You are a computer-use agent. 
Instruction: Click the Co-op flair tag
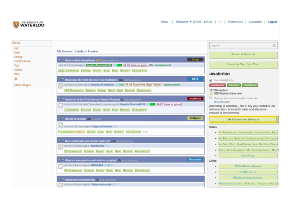coord(195,60)
